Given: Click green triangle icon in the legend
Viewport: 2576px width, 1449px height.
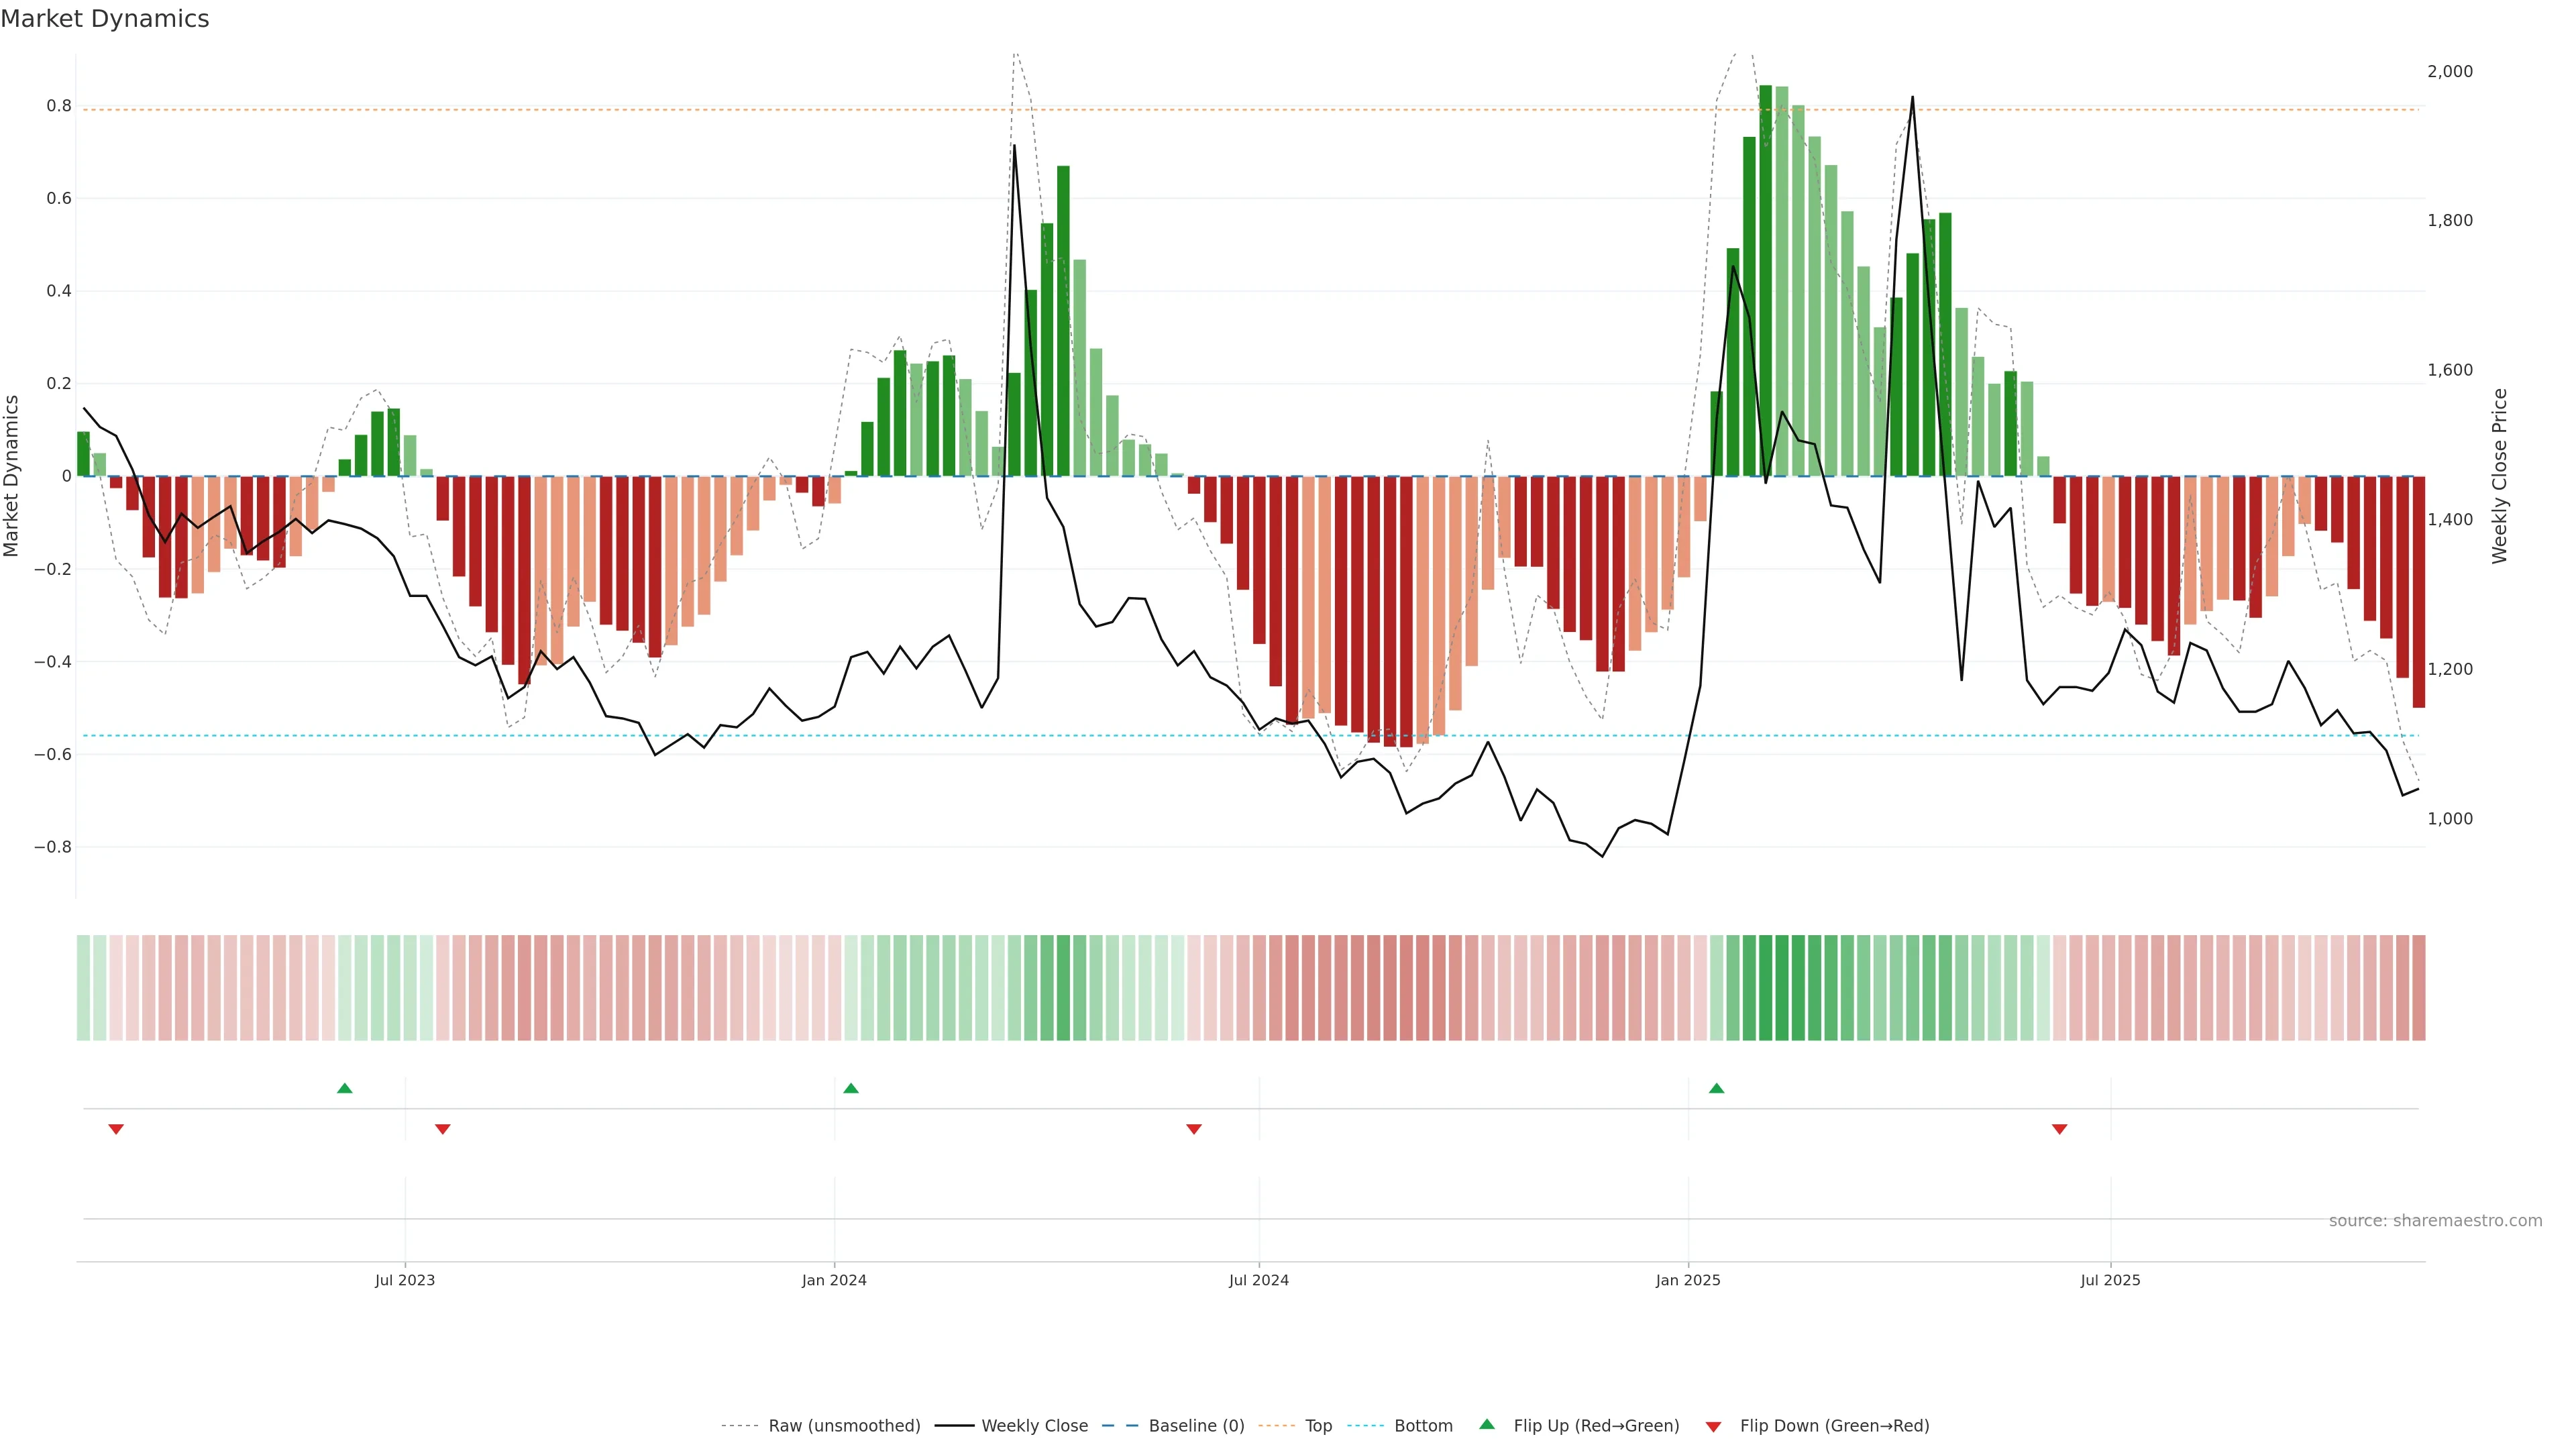Looking at the screenshot, I should (1487, 1424).
